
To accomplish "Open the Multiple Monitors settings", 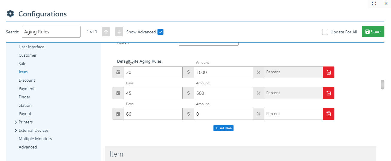I will click(x=35, y=139).
